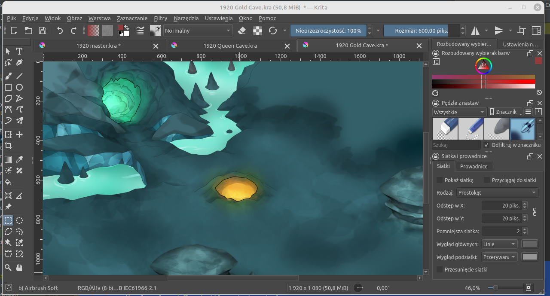Activate the Zoom magnifier tool
Image resolution: width=550 pixels, height=296 pixels.
click(x=8, y=268)
